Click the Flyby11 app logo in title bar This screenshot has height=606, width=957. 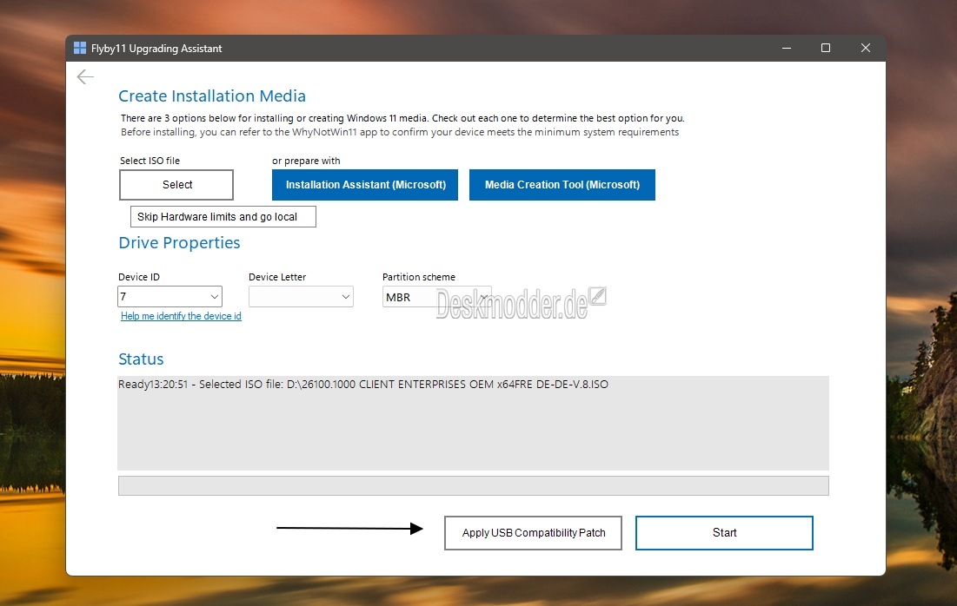coord(80,48)
